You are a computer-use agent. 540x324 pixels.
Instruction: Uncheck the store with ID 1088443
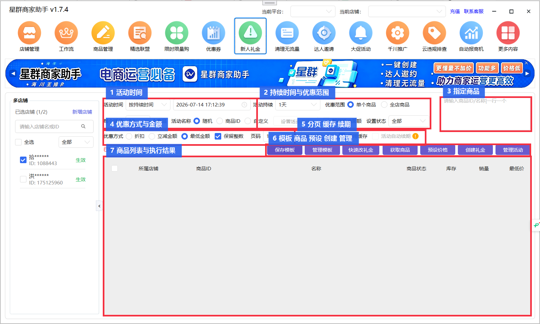pyautogui.click(x=23, y=160)
